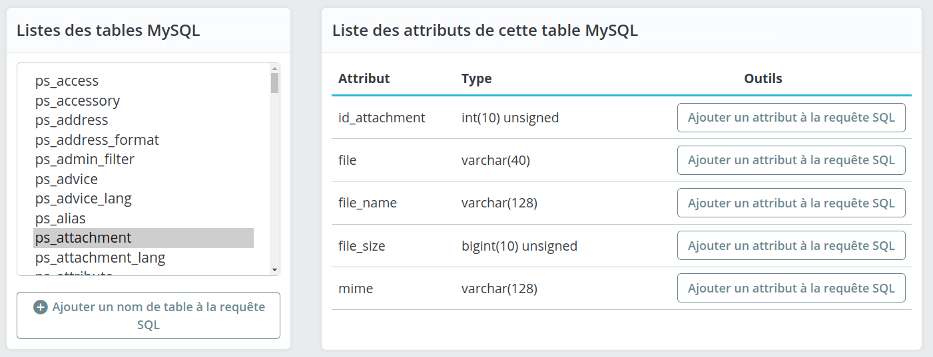Add mime attribute to the SQL query

pyautogui.click(x=790, y=288)
